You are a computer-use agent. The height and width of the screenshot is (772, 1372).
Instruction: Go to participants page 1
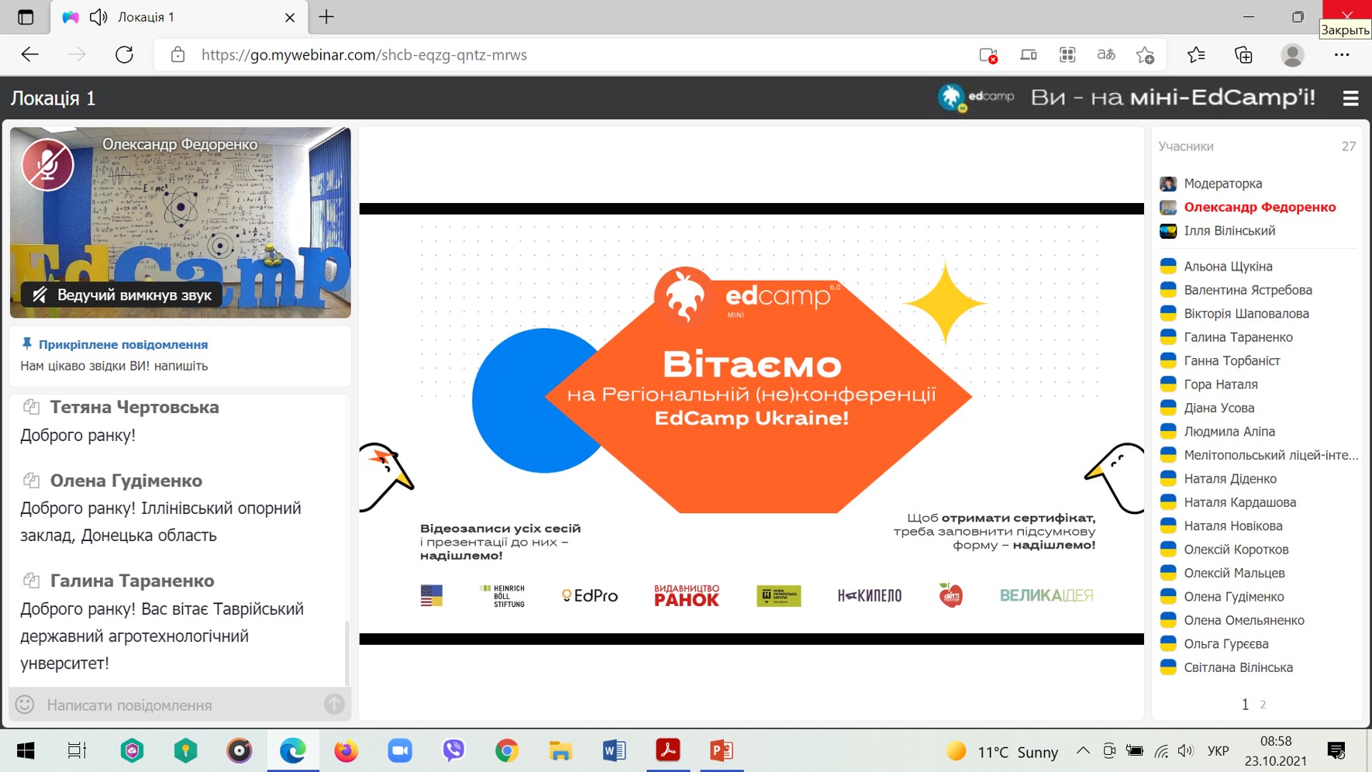[x=1245, y=705]
